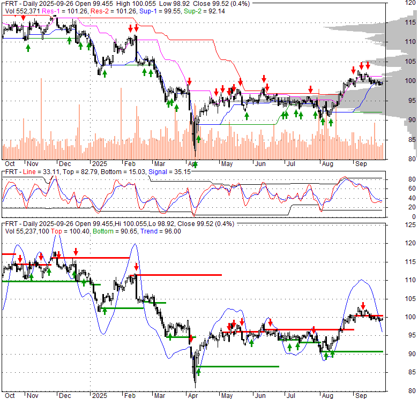
Task: Click the 0 tick on the oscillator scale
Action: point(414,217)
